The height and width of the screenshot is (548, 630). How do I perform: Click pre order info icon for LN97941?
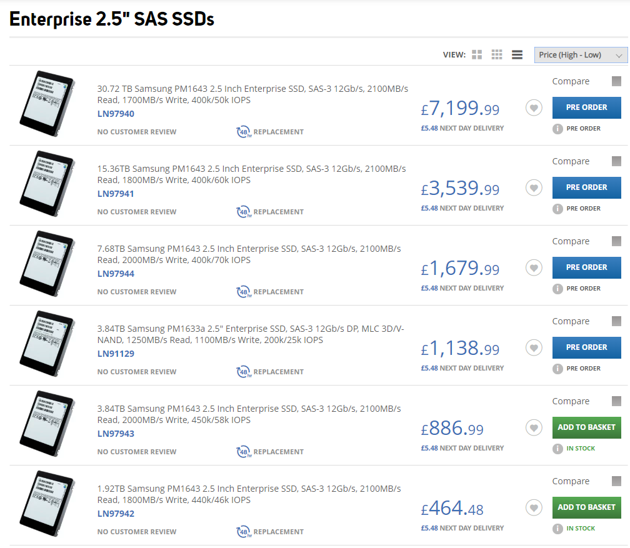557,209
